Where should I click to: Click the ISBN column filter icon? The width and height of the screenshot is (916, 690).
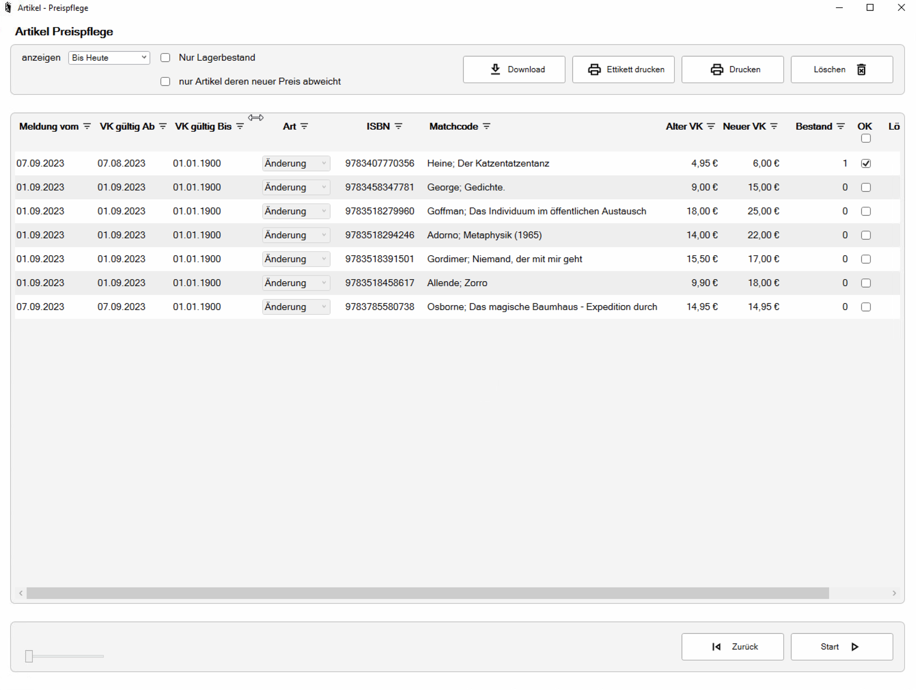[398, 126]
